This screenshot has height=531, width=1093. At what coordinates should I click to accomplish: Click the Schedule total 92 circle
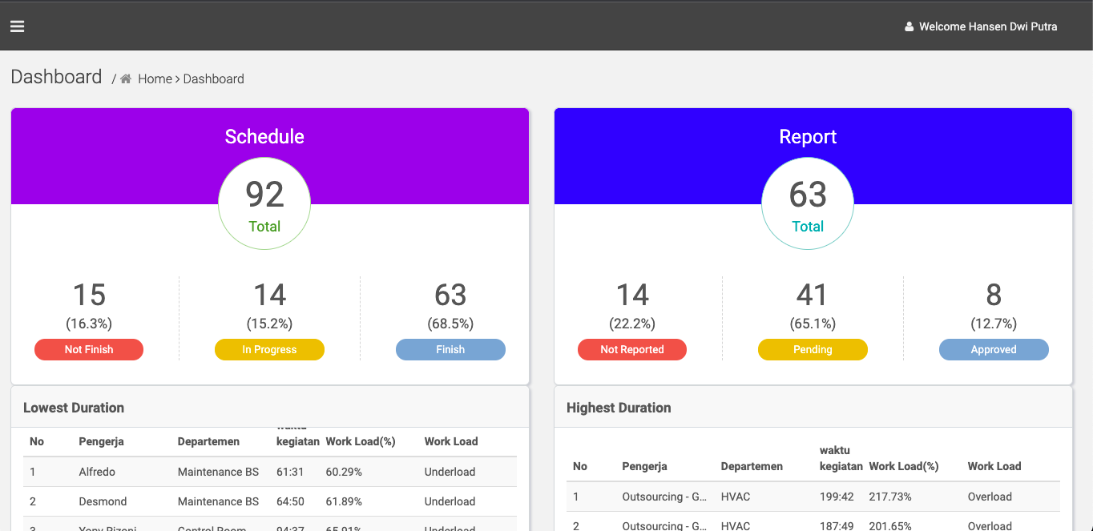pyautogui.click(x=264, y=203)
